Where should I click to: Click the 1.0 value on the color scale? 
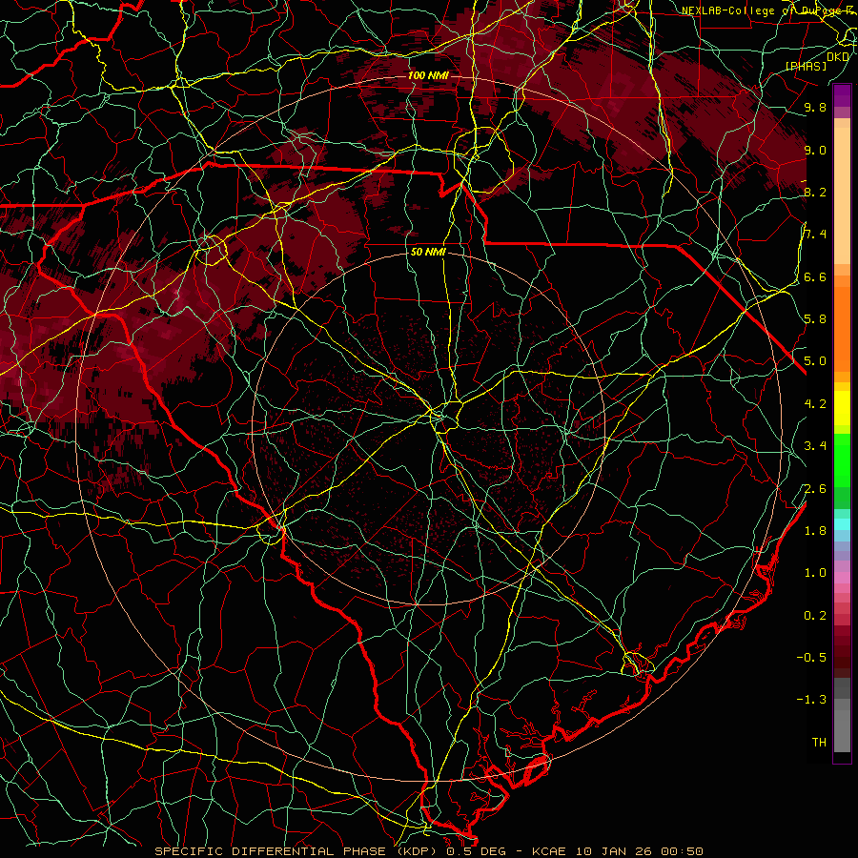815,573
